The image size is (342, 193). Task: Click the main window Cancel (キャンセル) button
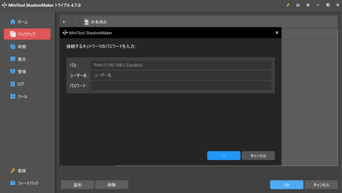click(x=321, y=185)
